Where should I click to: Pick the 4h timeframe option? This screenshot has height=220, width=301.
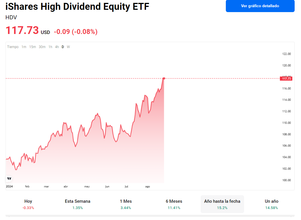(x=57, y=47)
